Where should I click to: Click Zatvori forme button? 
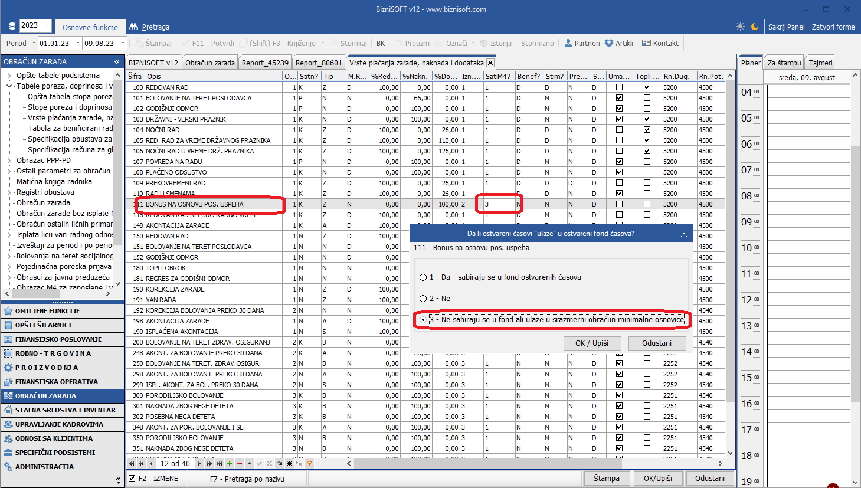(x=833, y=27)
